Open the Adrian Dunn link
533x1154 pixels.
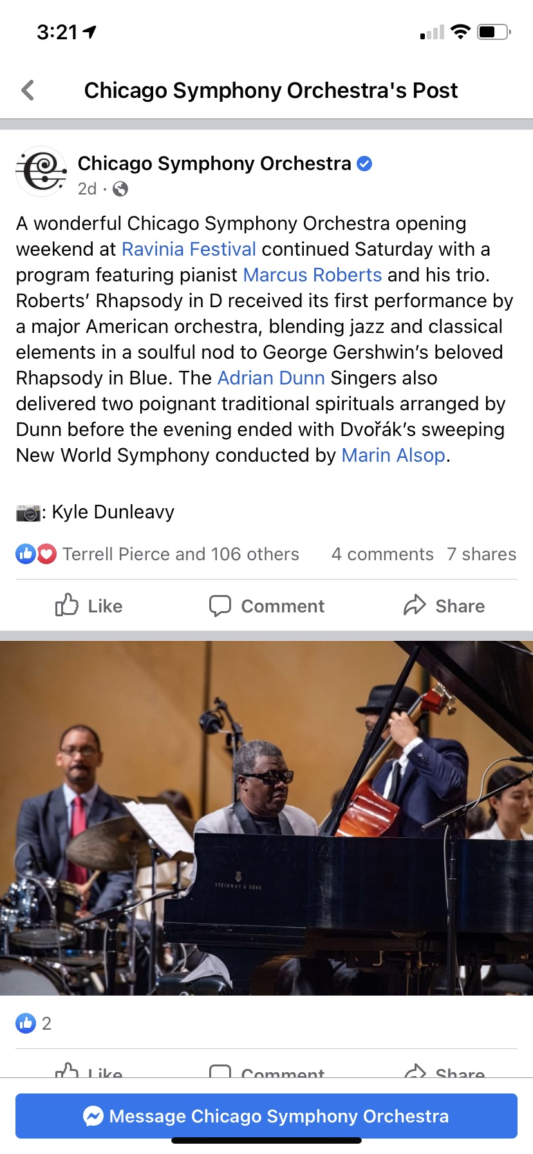271,378
